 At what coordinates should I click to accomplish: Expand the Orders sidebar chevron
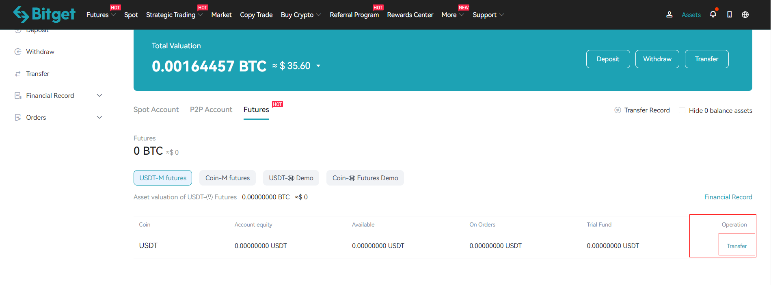click(99, 117)
